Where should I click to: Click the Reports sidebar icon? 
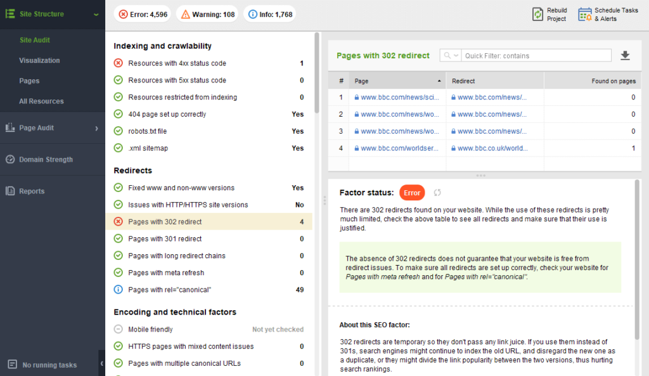[x=10, y=191]
